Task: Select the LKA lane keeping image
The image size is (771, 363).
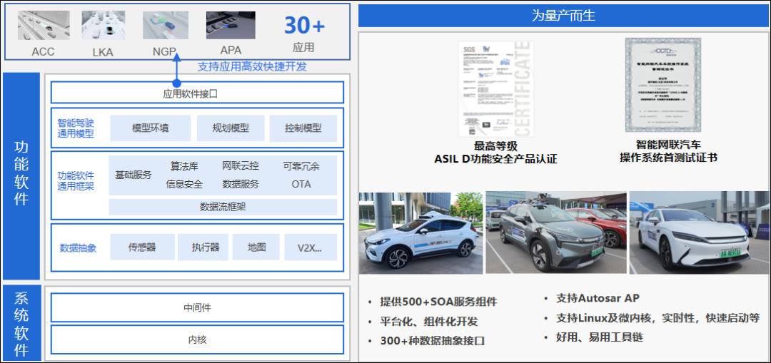Action: (103, 26)
